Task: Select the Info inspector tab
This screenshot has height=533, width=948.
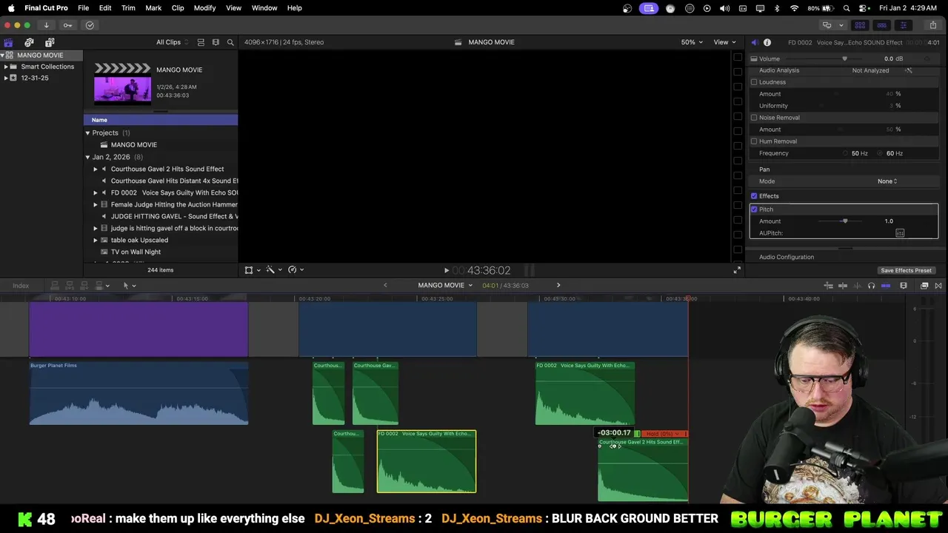Action: [767, 42]
